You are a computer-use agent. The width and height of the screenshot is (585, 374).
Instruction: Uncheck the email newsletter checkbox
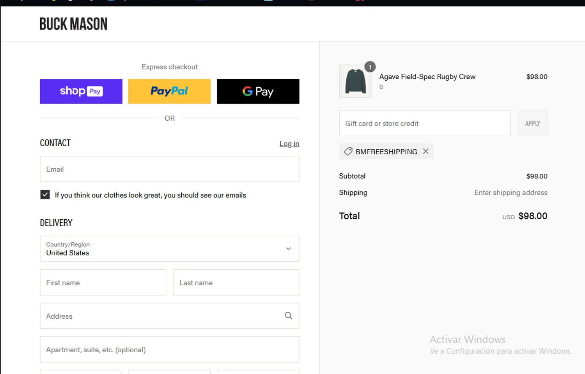coord(45,194)
